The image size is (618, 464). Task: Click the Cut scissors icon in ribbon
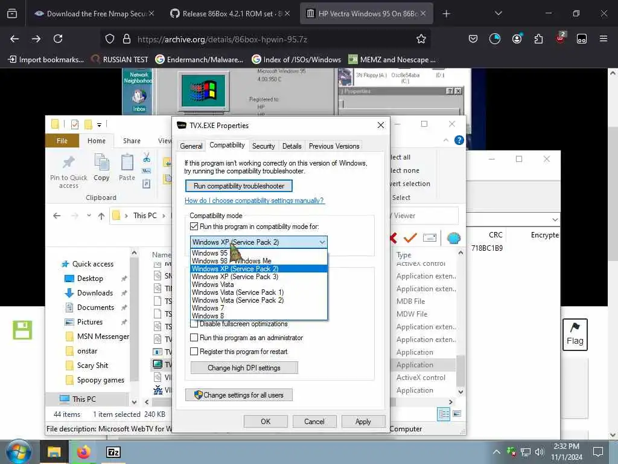click(x=147, y=158)
